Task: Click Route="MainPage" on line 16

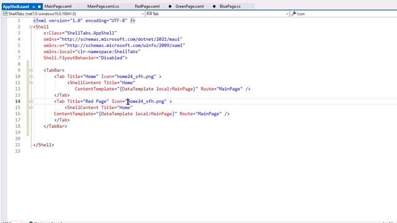Action: pyautogui.click(x=200, y=114)
